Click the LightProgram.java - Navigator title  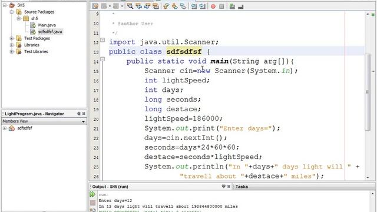[x=34, y=114]
